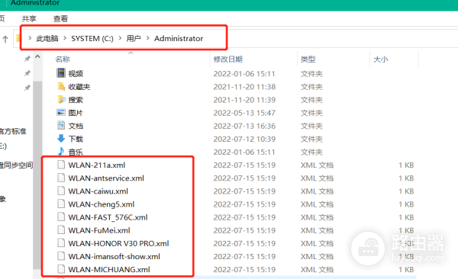Select WLAN-MICHUANG.xml file icon
Image resolution: width=458 pixels, height=279 pixels.
tap(61, 269)
